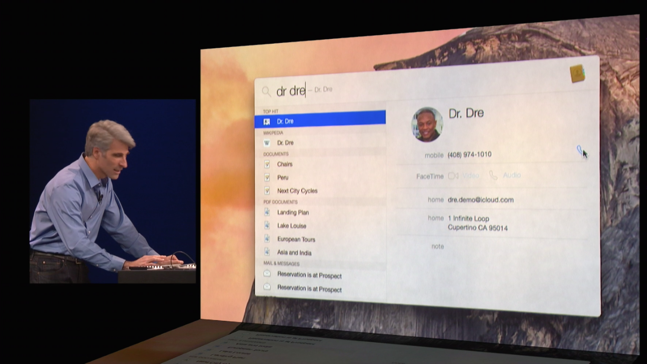Click the email dre.demo@icloud.com
This screenshot has width=647, height=364.
tap(481, 200)
